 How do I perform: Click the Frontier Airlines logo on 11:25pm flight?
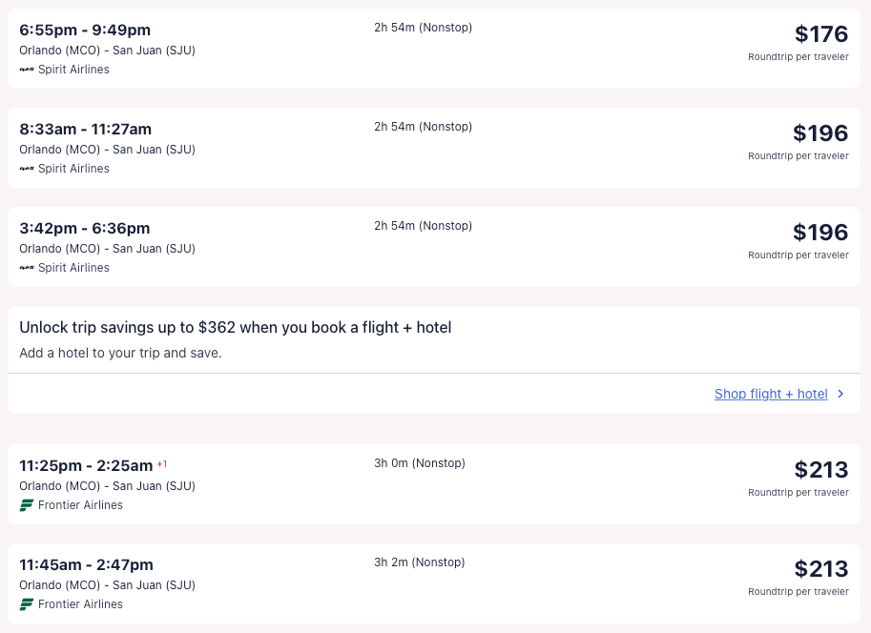27,505
